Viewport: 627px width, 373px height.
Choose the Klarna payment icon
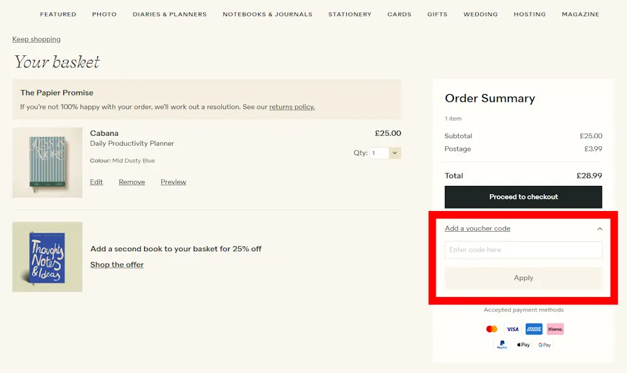555,328
